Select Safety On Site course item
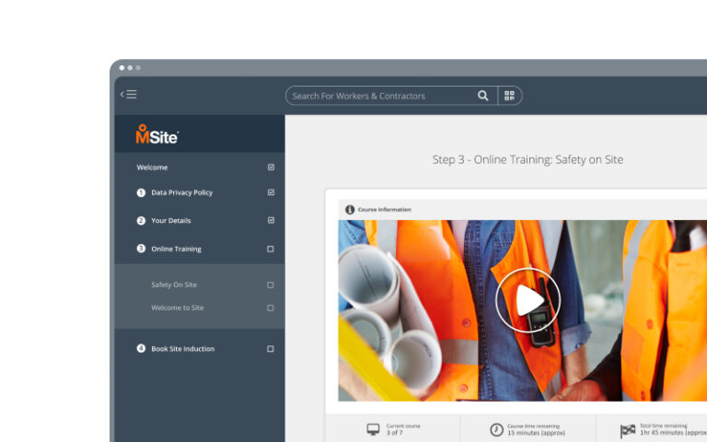The width and height of the screenshot is (707, 442). [x=174, y=285]
